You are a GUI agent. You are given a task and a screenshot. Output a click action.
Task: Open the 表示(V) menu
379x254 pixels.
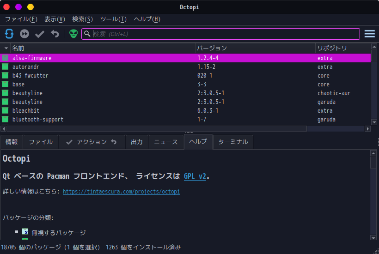click(x=55, y=19)
